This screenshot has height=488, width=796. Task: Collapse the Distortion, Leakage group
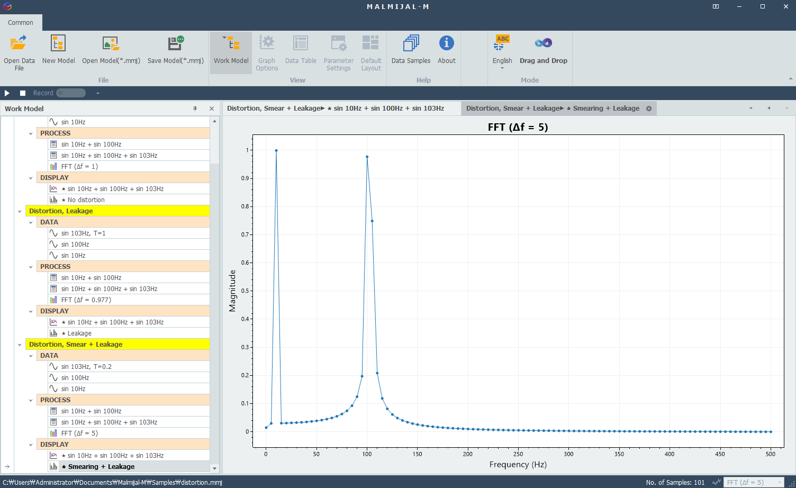(20, 211)
